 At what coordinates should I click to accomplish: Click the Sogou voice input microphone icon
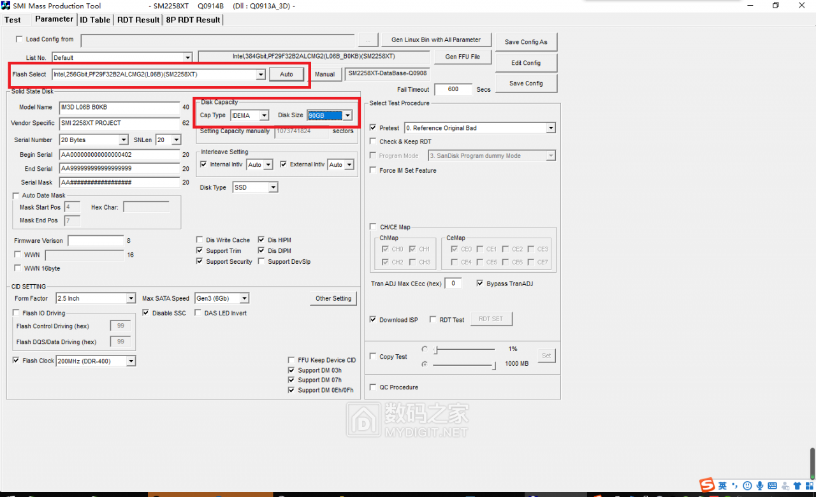click(760, 486)
